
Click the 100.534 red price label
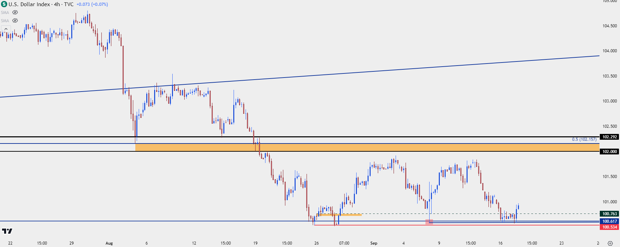pyautogui.click(x=610, y=227)
